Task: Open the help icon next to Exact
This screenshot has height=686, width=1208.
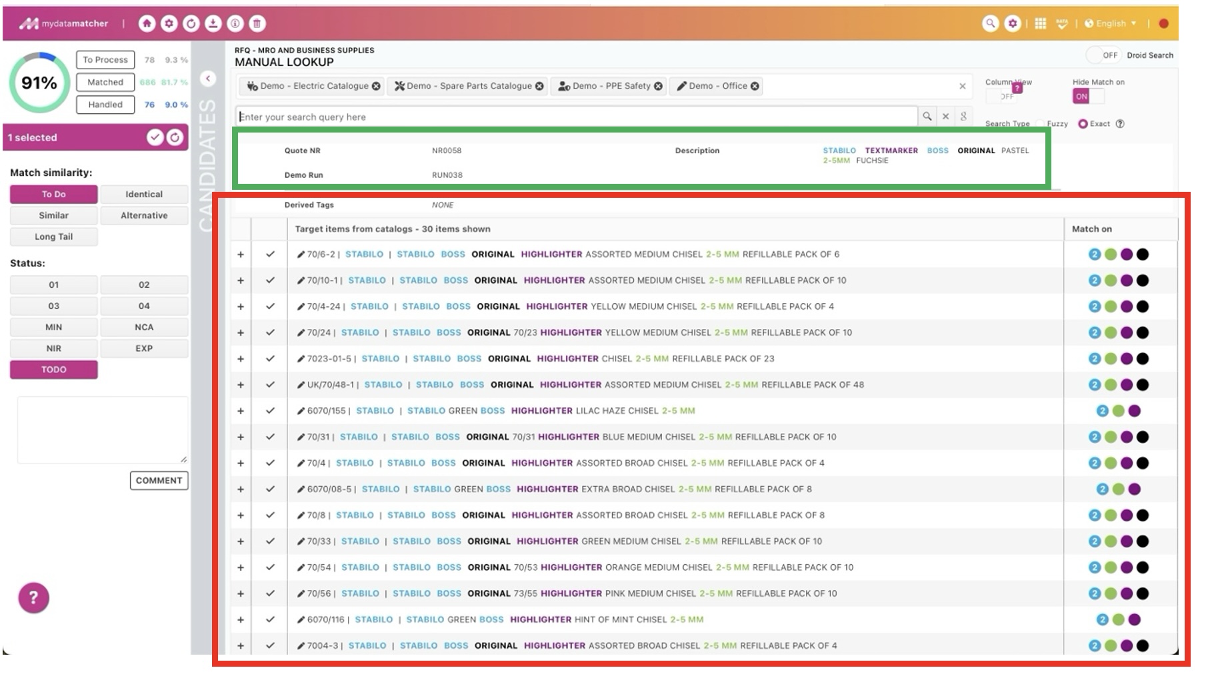Action: click(x=1120, y=123)
